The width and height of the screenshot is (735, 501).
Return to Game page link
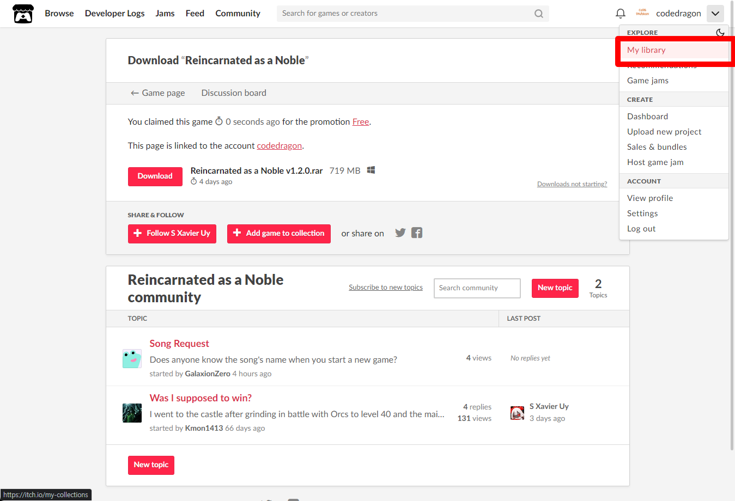click(158, 93)
